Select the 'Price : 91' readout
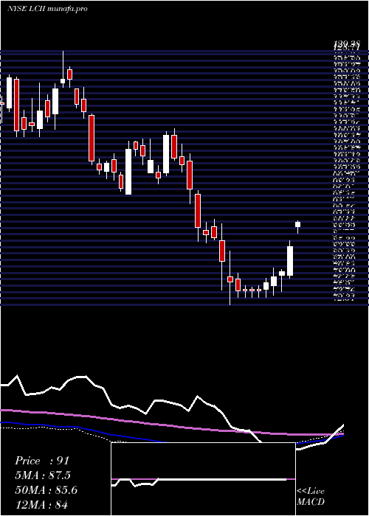 (42, 461)
